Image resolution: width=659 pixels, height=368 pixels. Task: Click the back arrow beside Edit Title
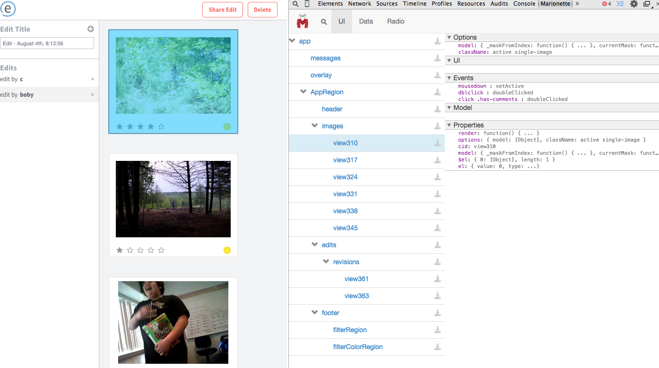[x=91, y=29]
